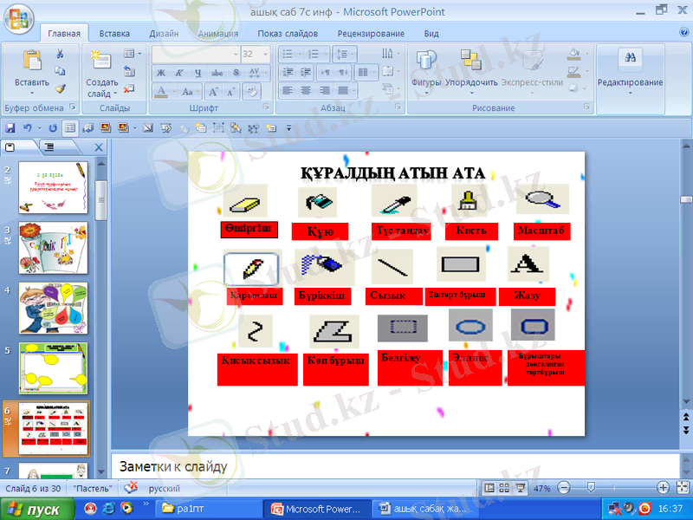The height and width of the screenshot is (520, 693).
Task: Toggle Bold formatting
Action: click(161, 73)
